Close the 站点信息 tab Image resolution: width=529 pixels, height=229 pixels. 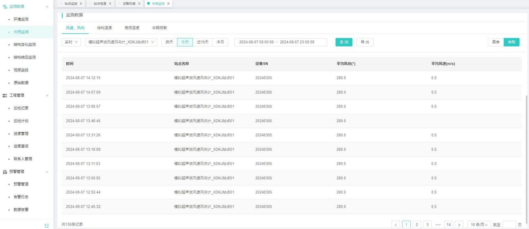click(110, 4)
